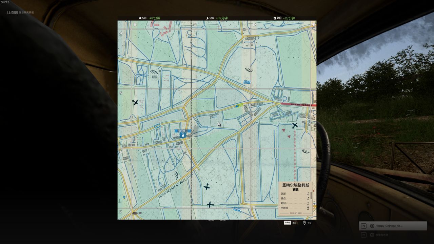Click the locked 沃阿维尔 strongpoint padlock icon
This screenshot has height=244, width=434.
pos(183,135)
